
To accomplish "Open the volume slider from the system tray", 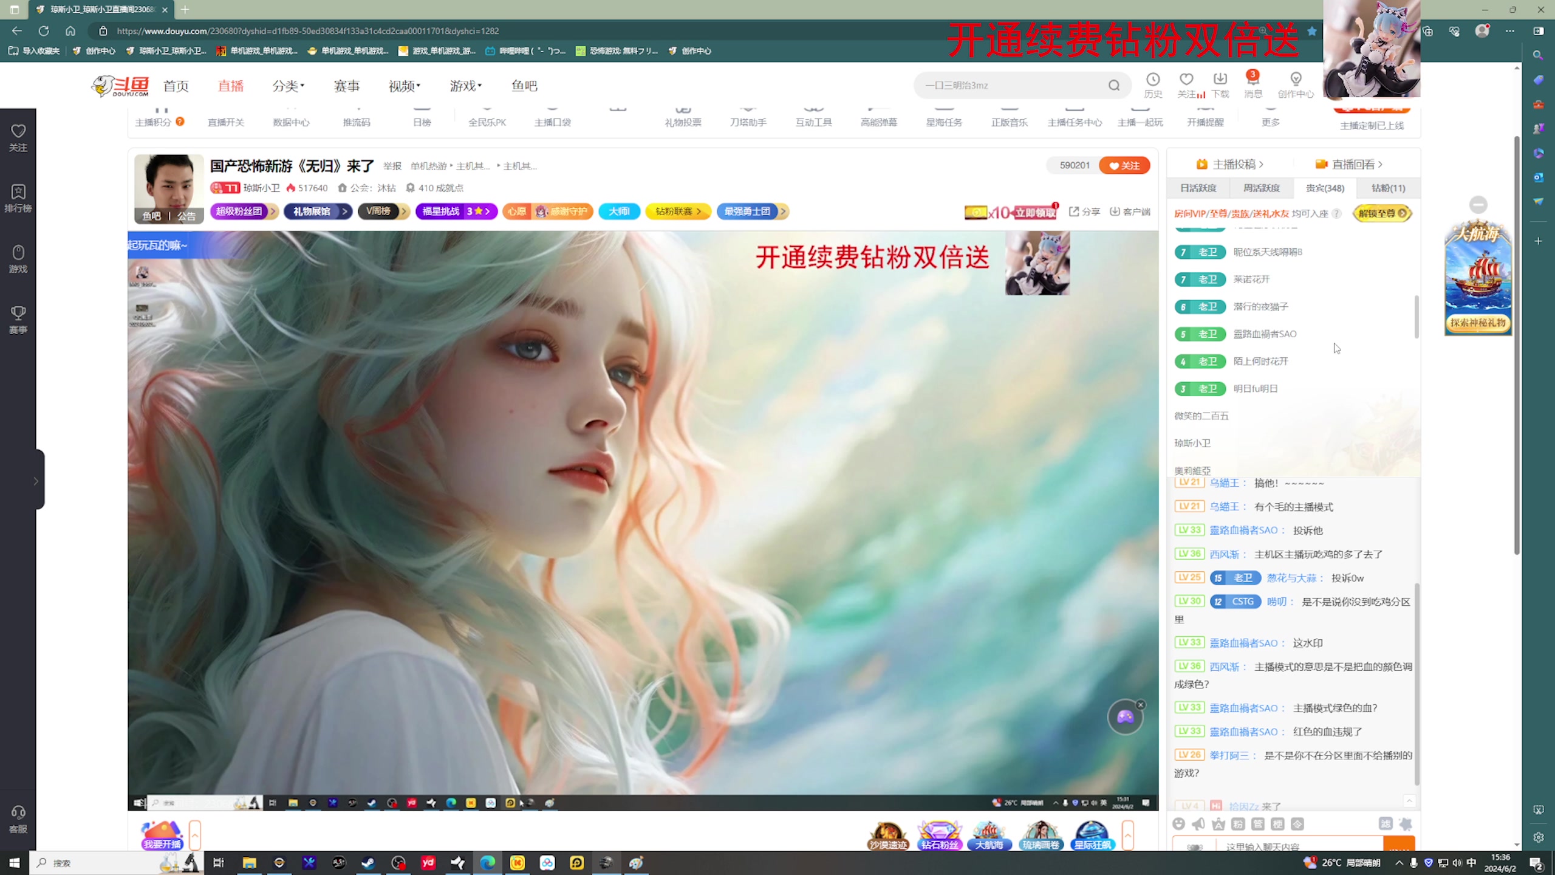I will pyautogui.click(x=1458, y=863).
